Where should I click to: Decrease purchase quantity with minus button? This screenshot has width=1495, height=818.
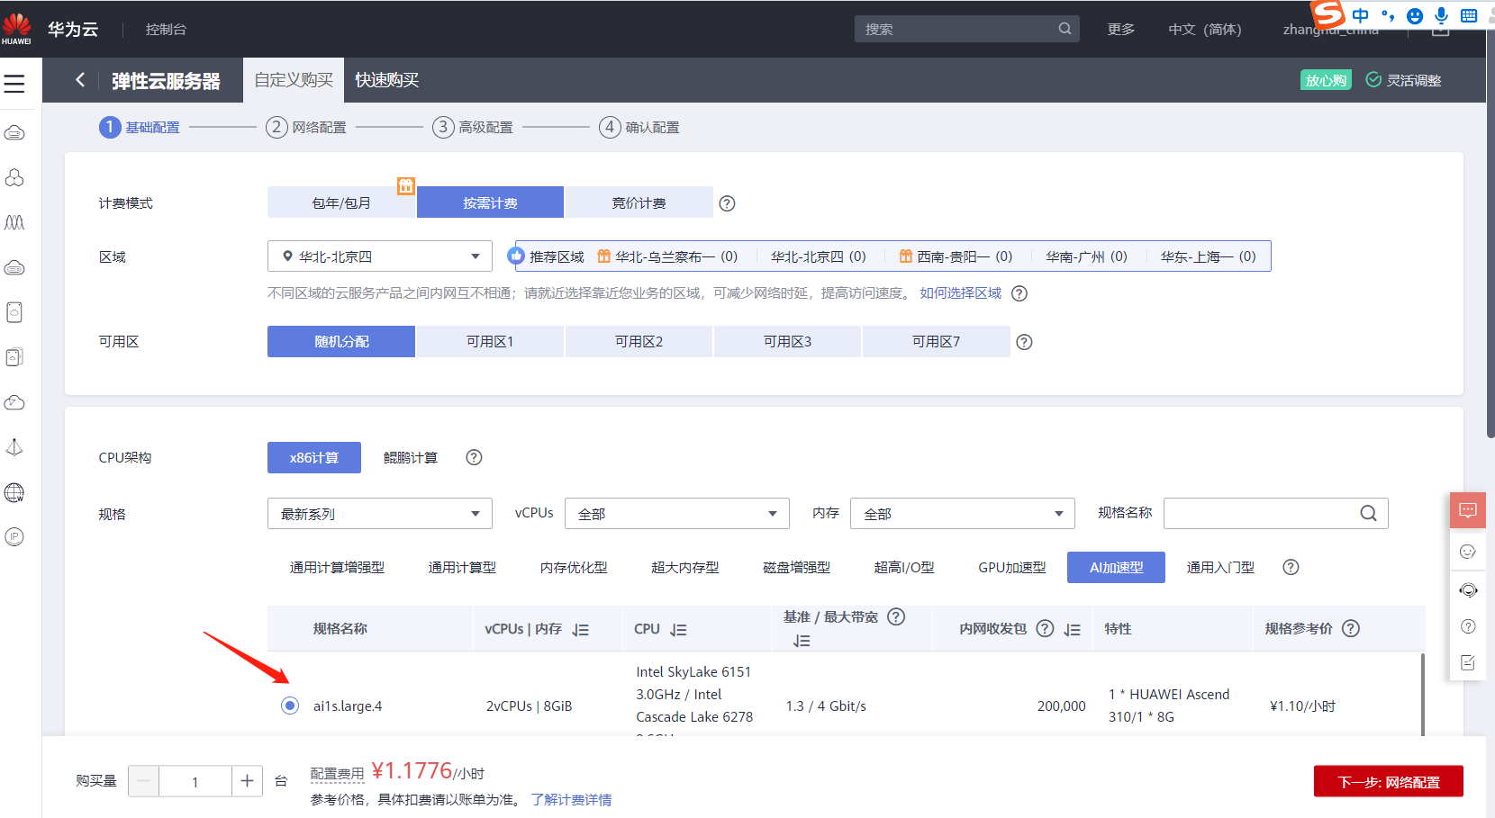pyautogui.click(x=144, y=781)
